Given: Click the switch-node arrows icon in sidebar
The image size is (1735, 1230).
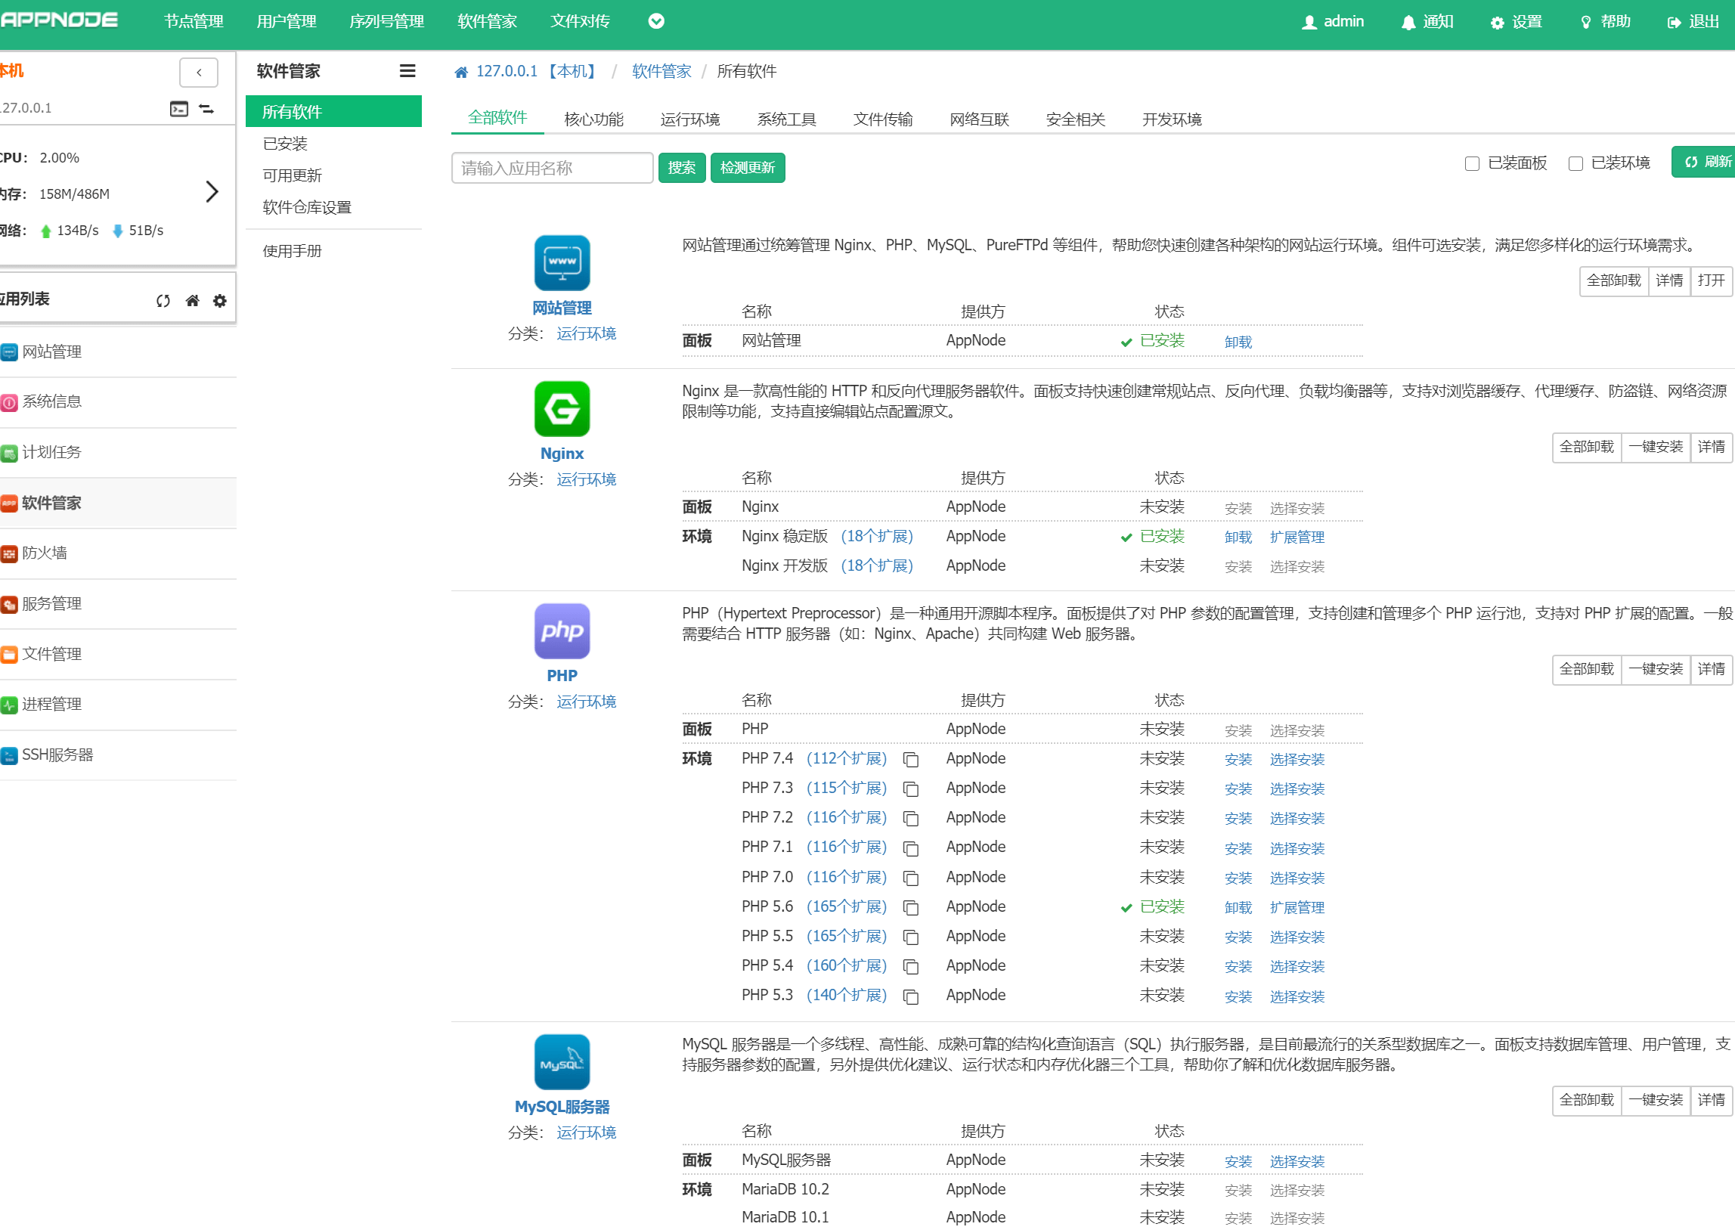Looking at the screenshot, I should 206,109.
